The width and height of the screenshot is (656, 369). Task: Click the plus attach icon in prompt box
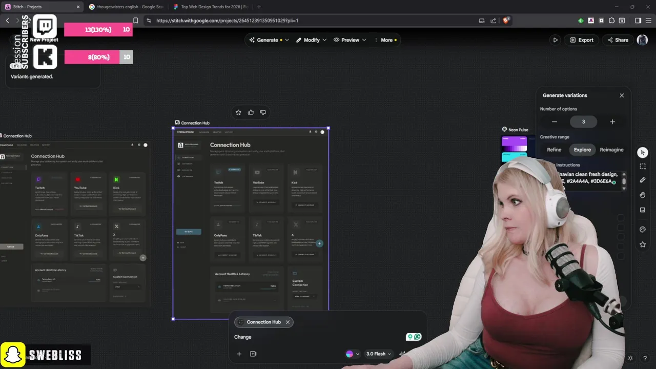click(x=239, y=354)
